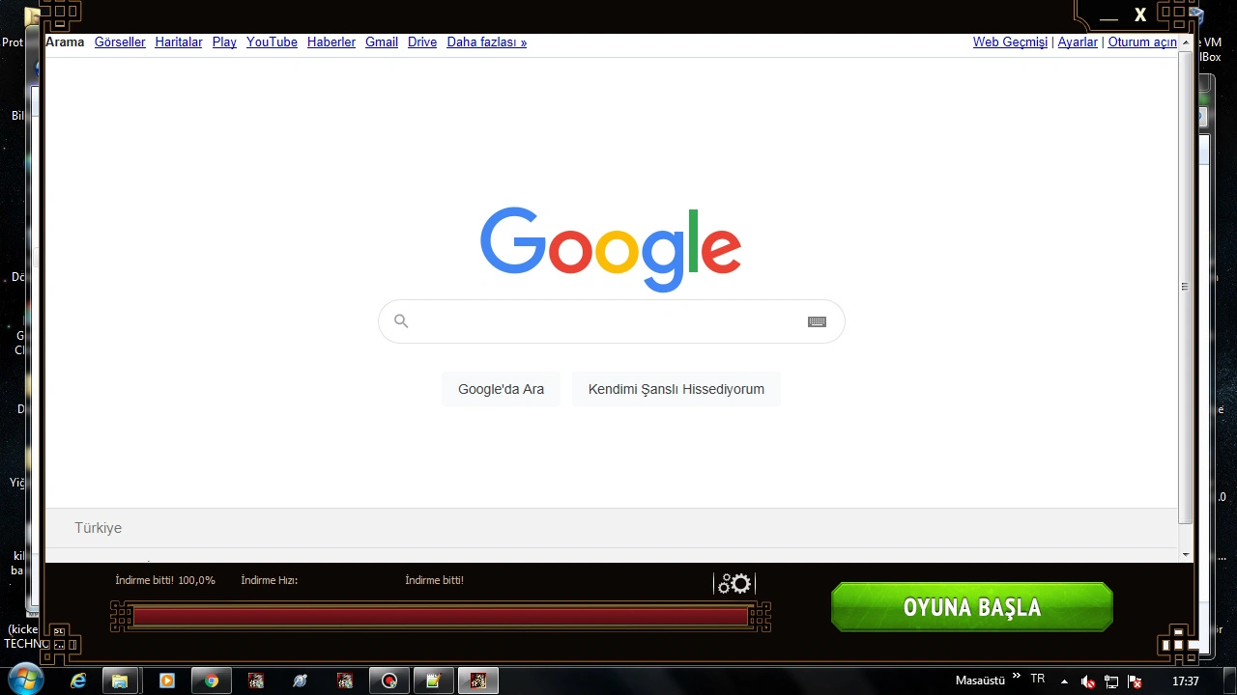
Task: Open the launcher settings gear icon
Action: [734, 583]
